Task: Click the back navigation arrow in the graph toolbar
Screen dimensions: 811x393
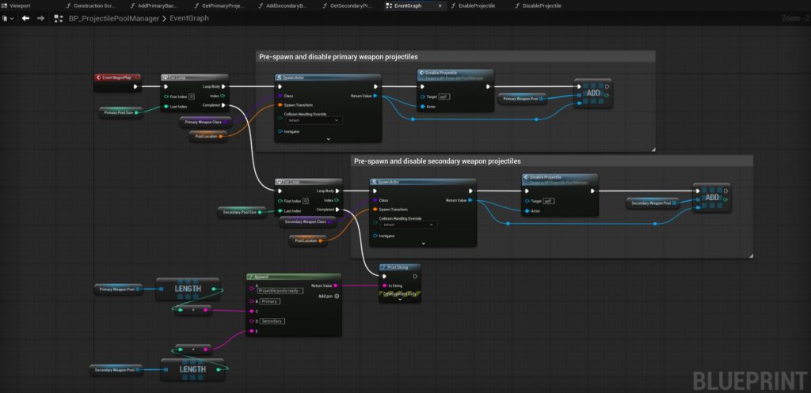Action: 25,18
